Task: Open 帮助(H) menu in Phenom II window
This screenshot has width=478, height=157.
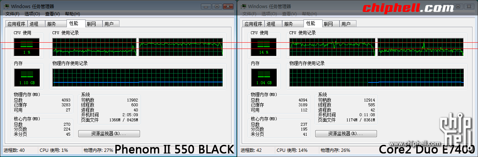Action: coord(72,14)
